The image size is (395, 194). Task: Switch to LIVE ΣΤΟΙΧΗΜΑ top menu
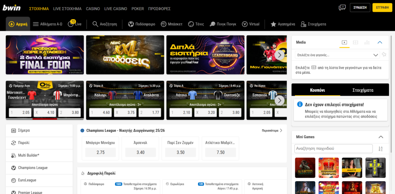(x=67, y=8)
